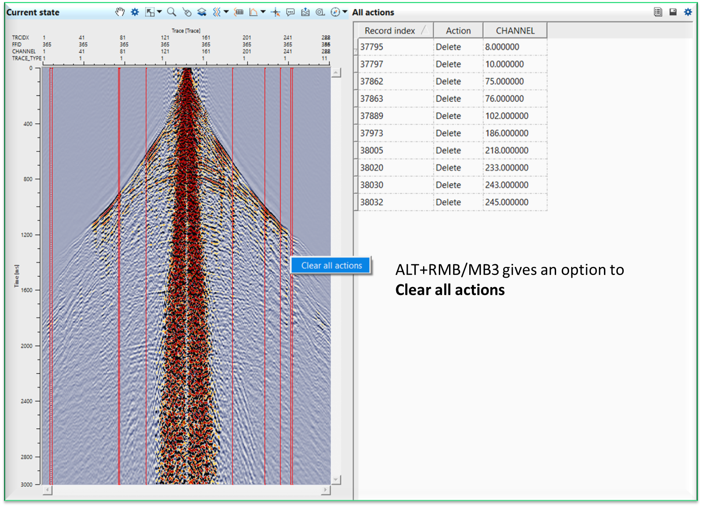Click the spectrum curve graph icon
Image resolution: width=702 pixels, height=507 pixels.
[254, 12]
